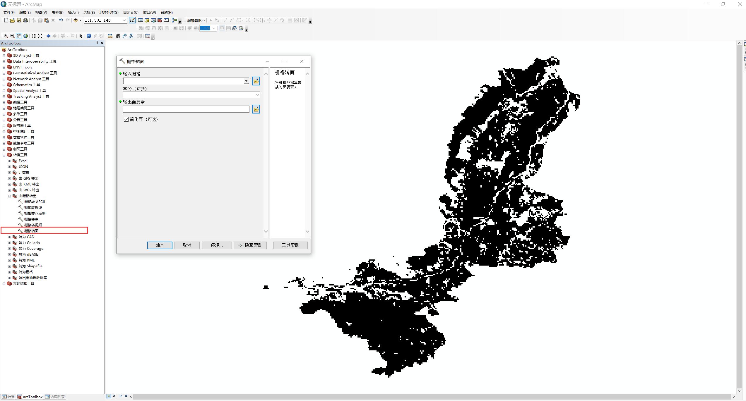Switch to the 内容列表 tab
Viewport: 746px width, 401px height.
click(55, 397)
